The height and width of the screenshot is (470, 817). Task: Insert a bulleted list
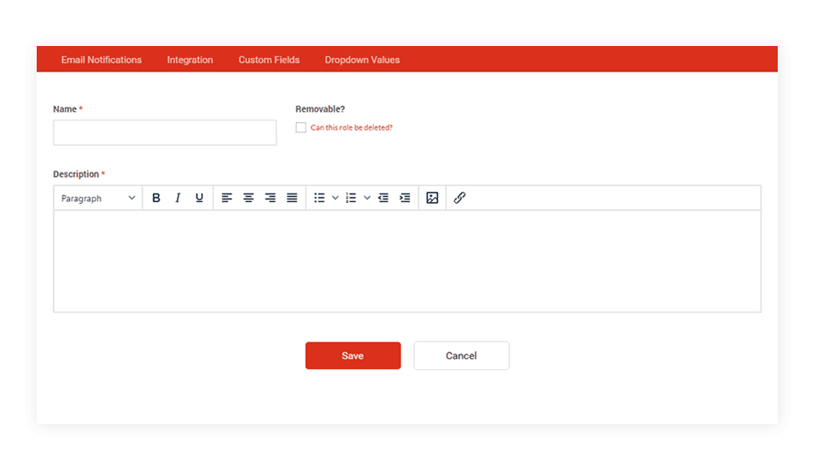[319, 198]
